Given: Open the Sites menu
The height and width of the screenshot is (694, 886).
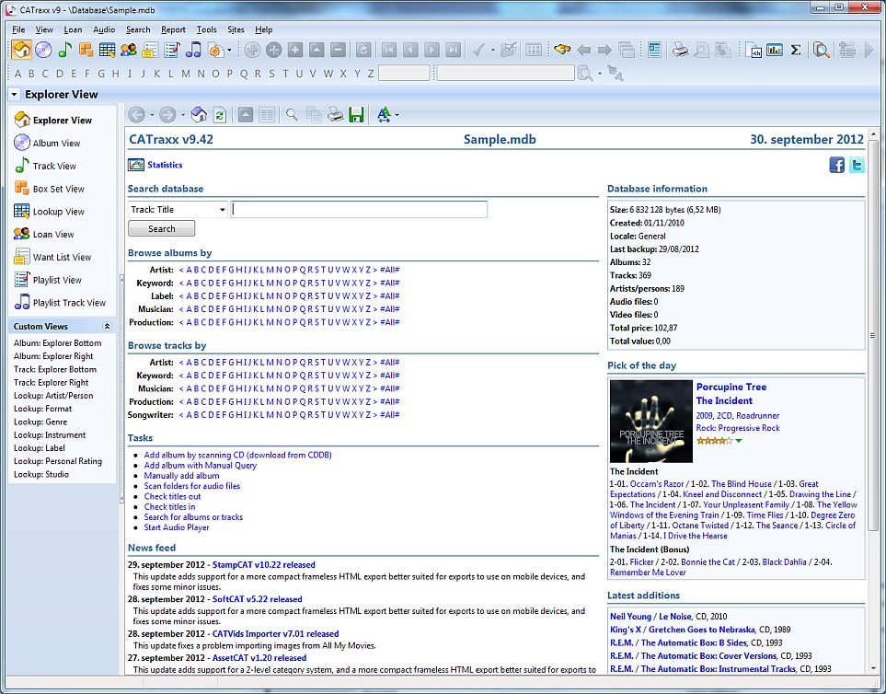Looking at the screenshot, I should tap(236, 29).
